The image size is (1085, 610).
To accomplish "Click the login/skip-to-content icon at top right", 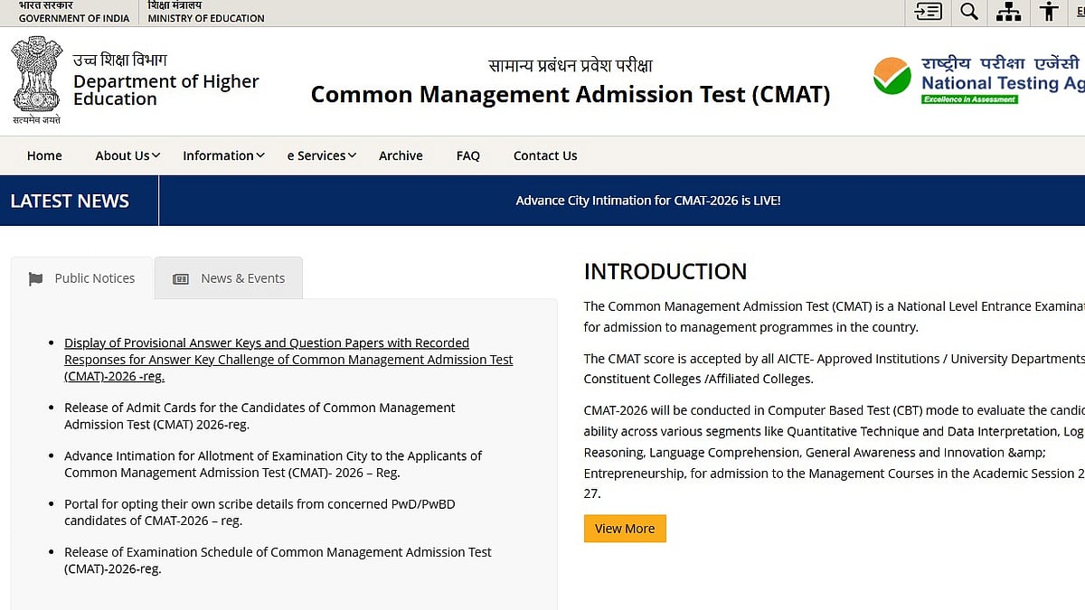I will [929, 13].
